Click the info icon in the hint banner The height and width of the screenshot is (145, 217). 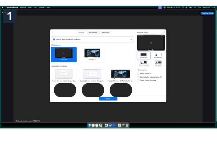click(54, 39)
